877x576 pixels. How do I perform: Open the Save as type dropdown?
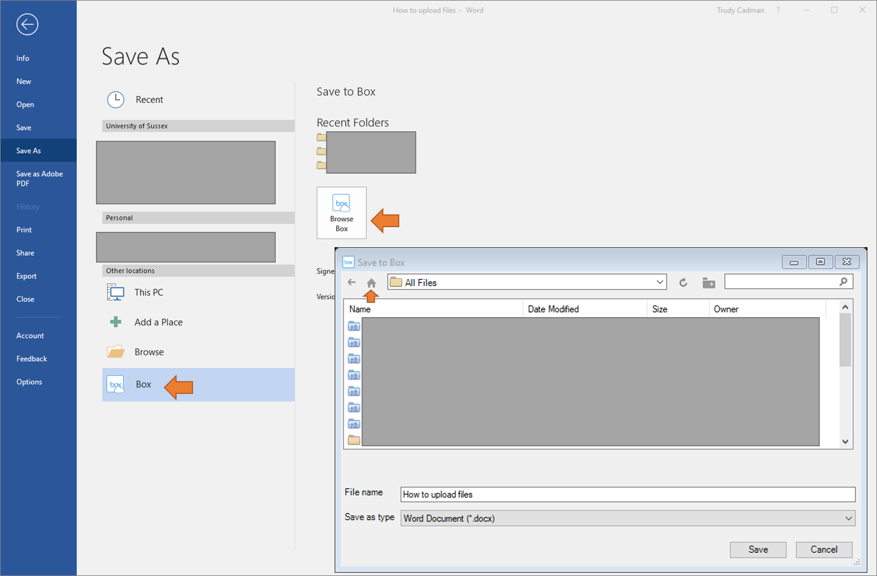point(628,518)
